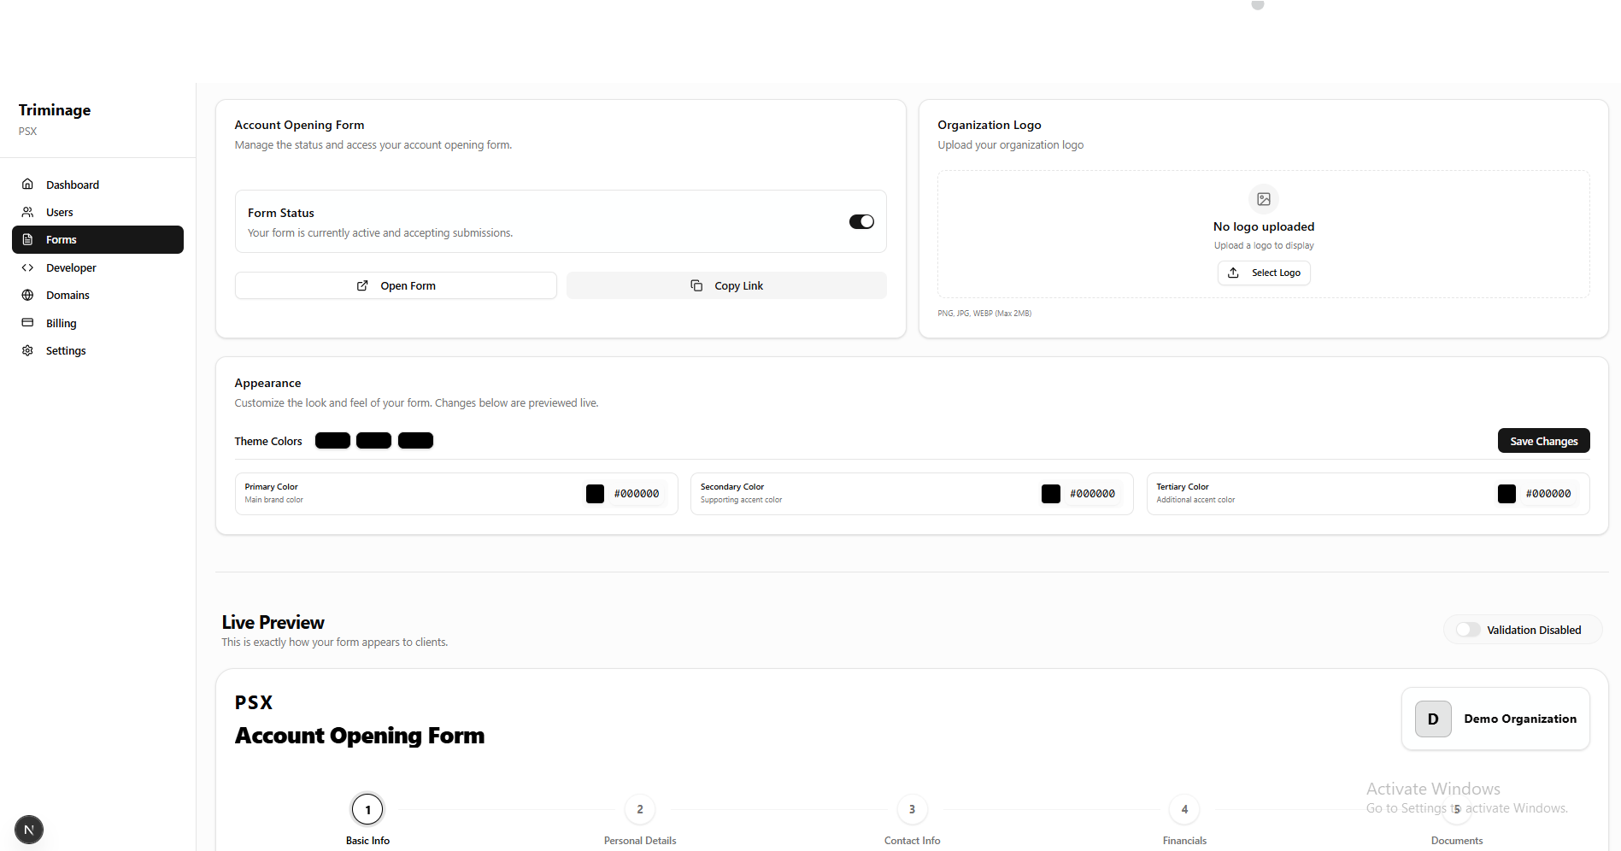Click Save Changes button
The height and width of the screenshot is (851, 1621).
click(1543, 441)
